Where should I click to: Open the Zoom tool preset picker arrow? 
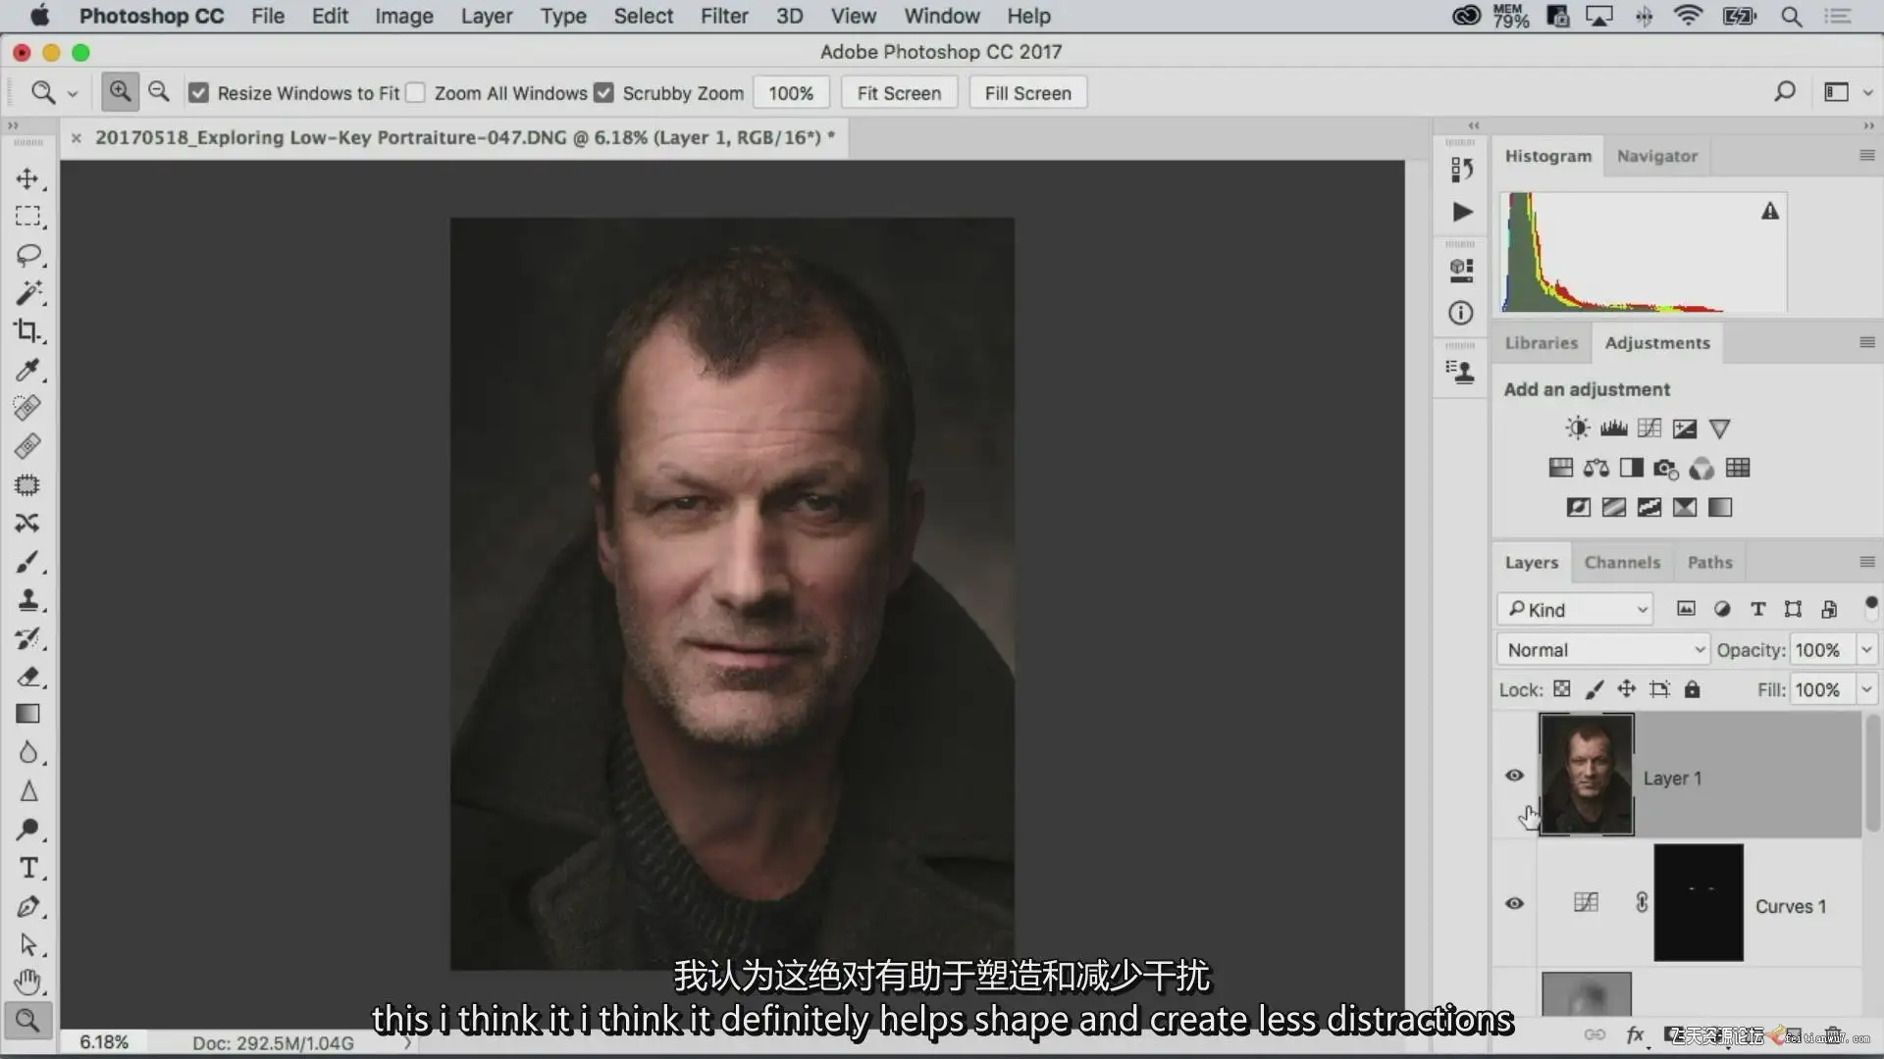pos(72,94)
